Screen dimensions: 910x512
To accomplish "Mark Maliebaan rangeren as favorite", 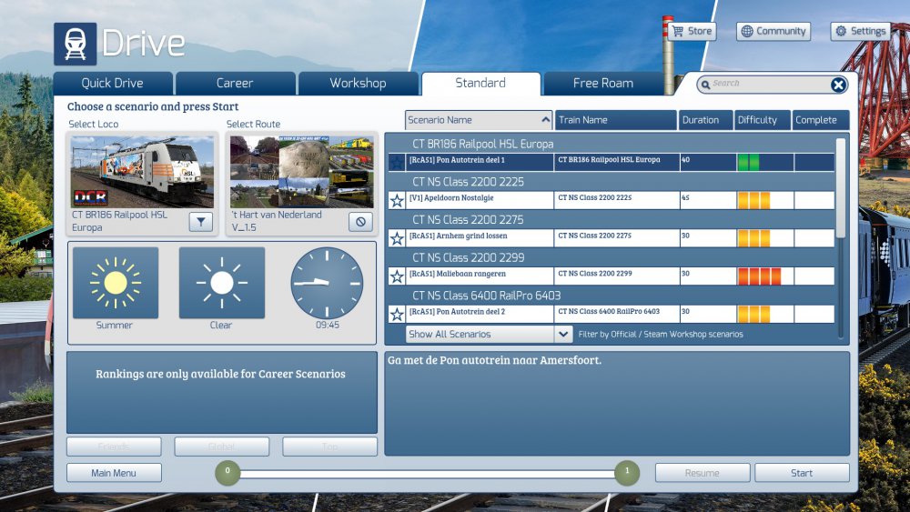I will (397, 276).
